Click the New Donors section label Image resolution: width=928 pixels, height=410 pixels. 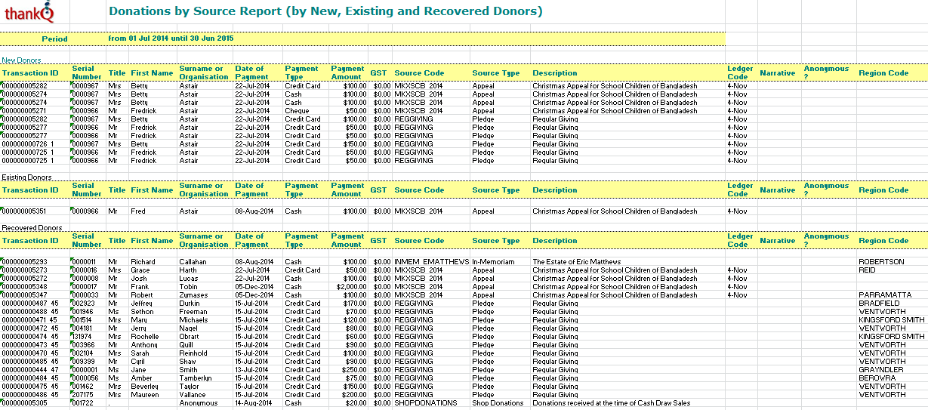click(x=21, y=60)
